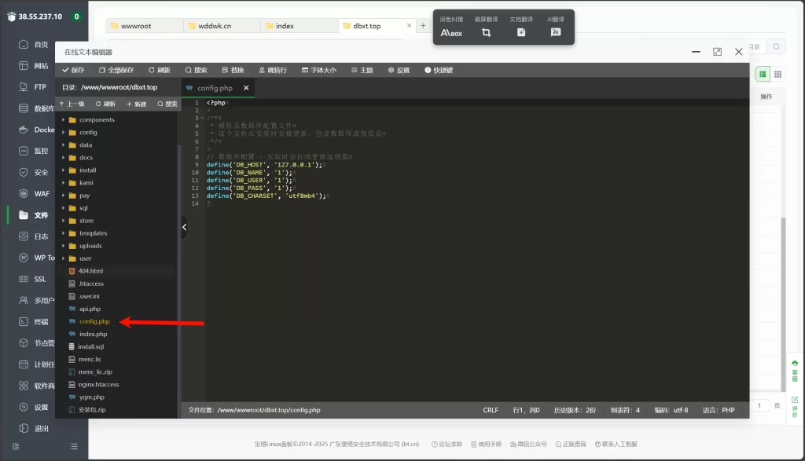Image resolution: width=805 pixels, height=461 pixels.
Task: Switch to the wddwk.cn directory tab
Action: [x=214, y=26]
